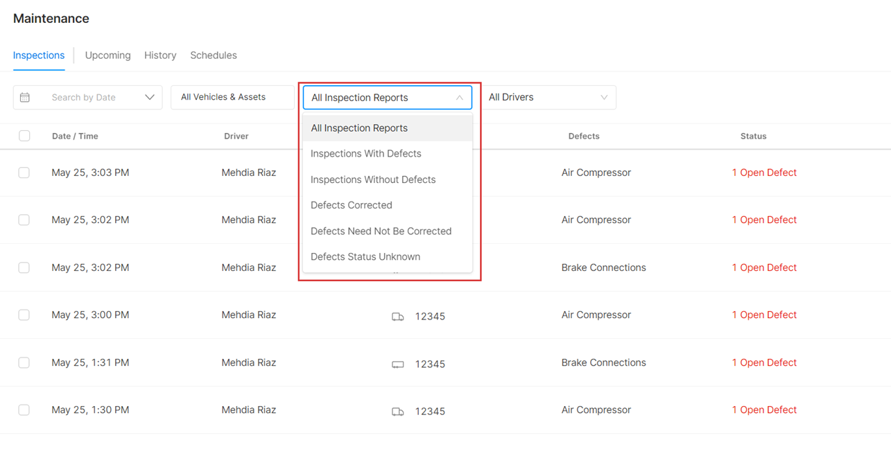
Task: Click vehicle number 12345 in the 3:00 PM row
Action: pos(430,317)
